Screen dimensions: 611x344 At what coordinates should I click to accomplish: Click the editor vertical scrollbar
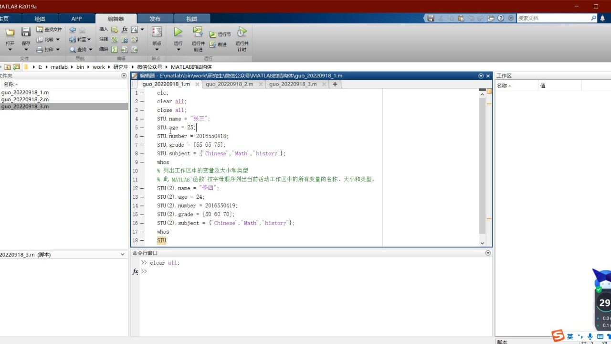[x=482, y=167]
